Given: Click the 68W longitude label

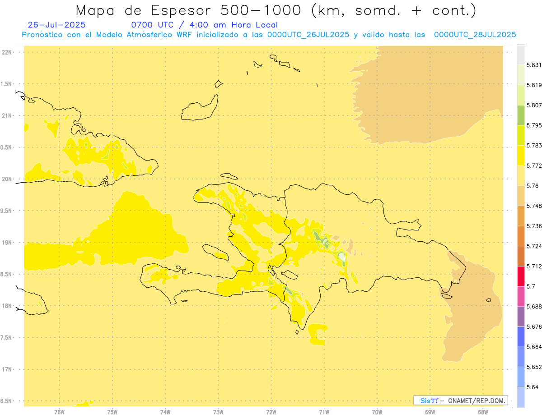Looking at the screenshot, I should click(483, 412).
